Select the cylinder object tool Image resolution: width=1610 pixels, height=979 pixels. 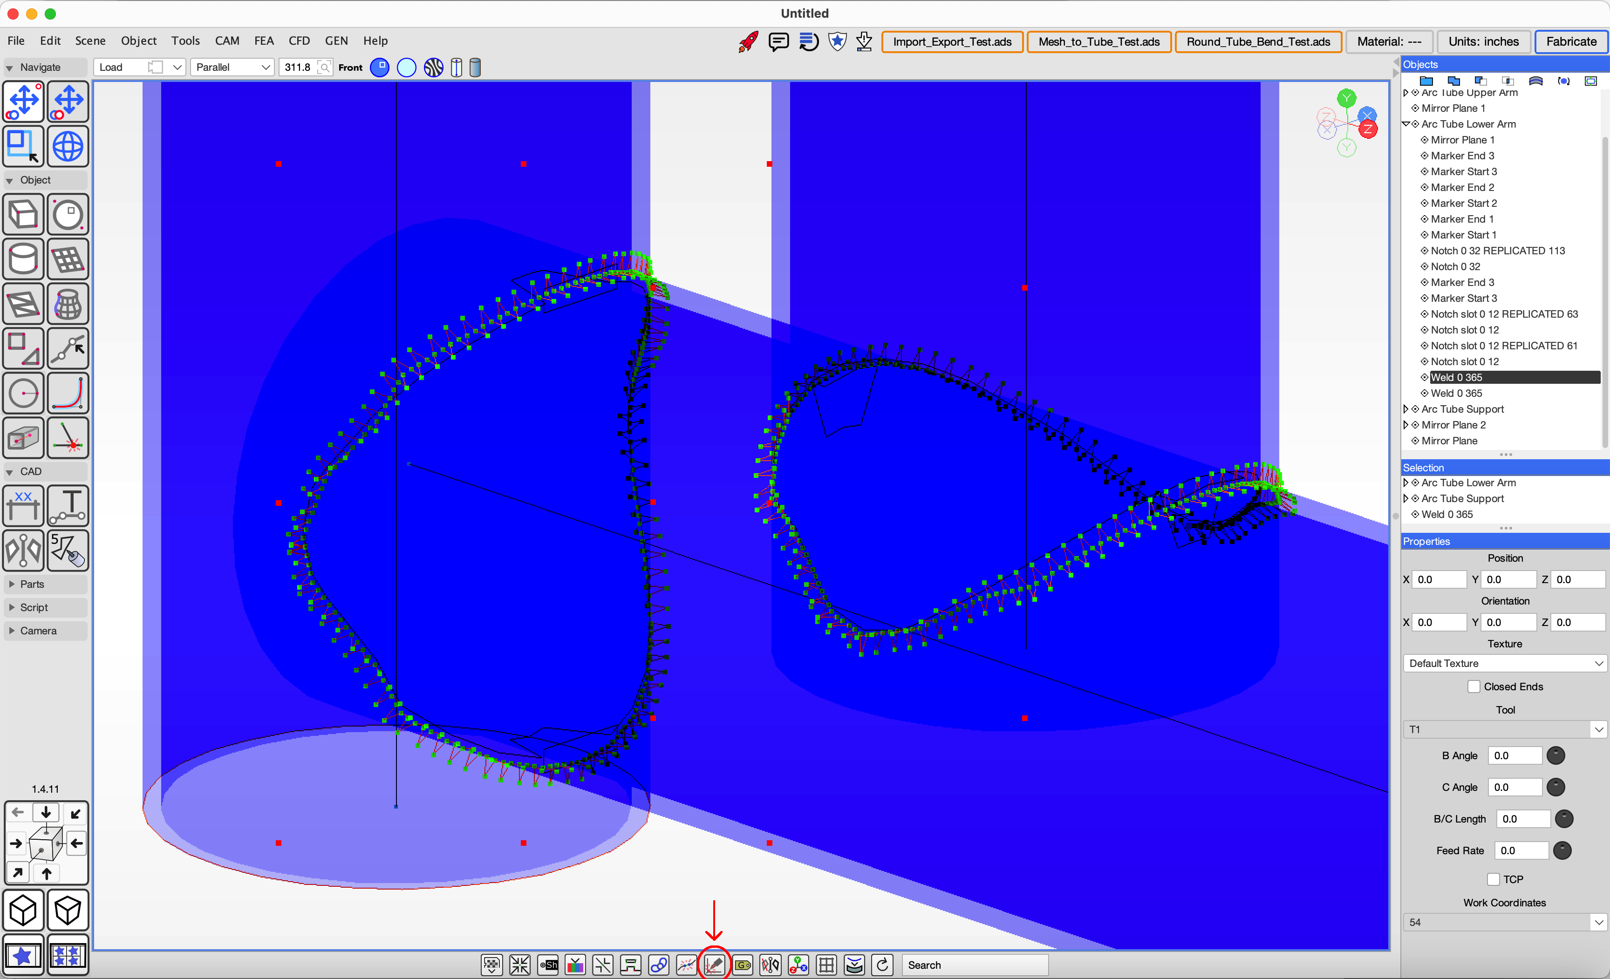(x=23, y=259)
